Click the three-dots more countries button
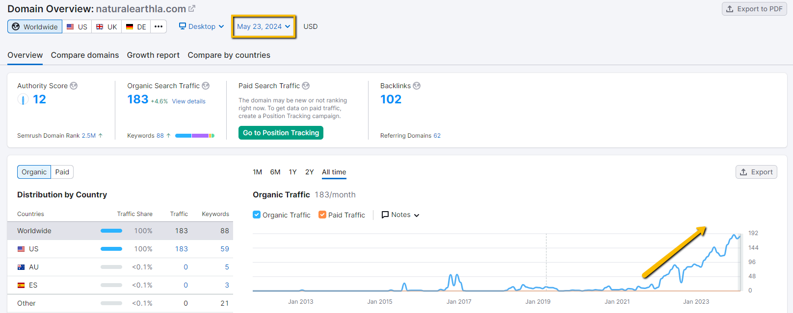 tap(159, 26)
